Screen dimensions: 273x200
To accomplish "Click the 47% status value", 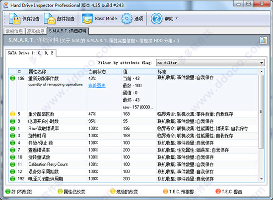I will (92, 114).
